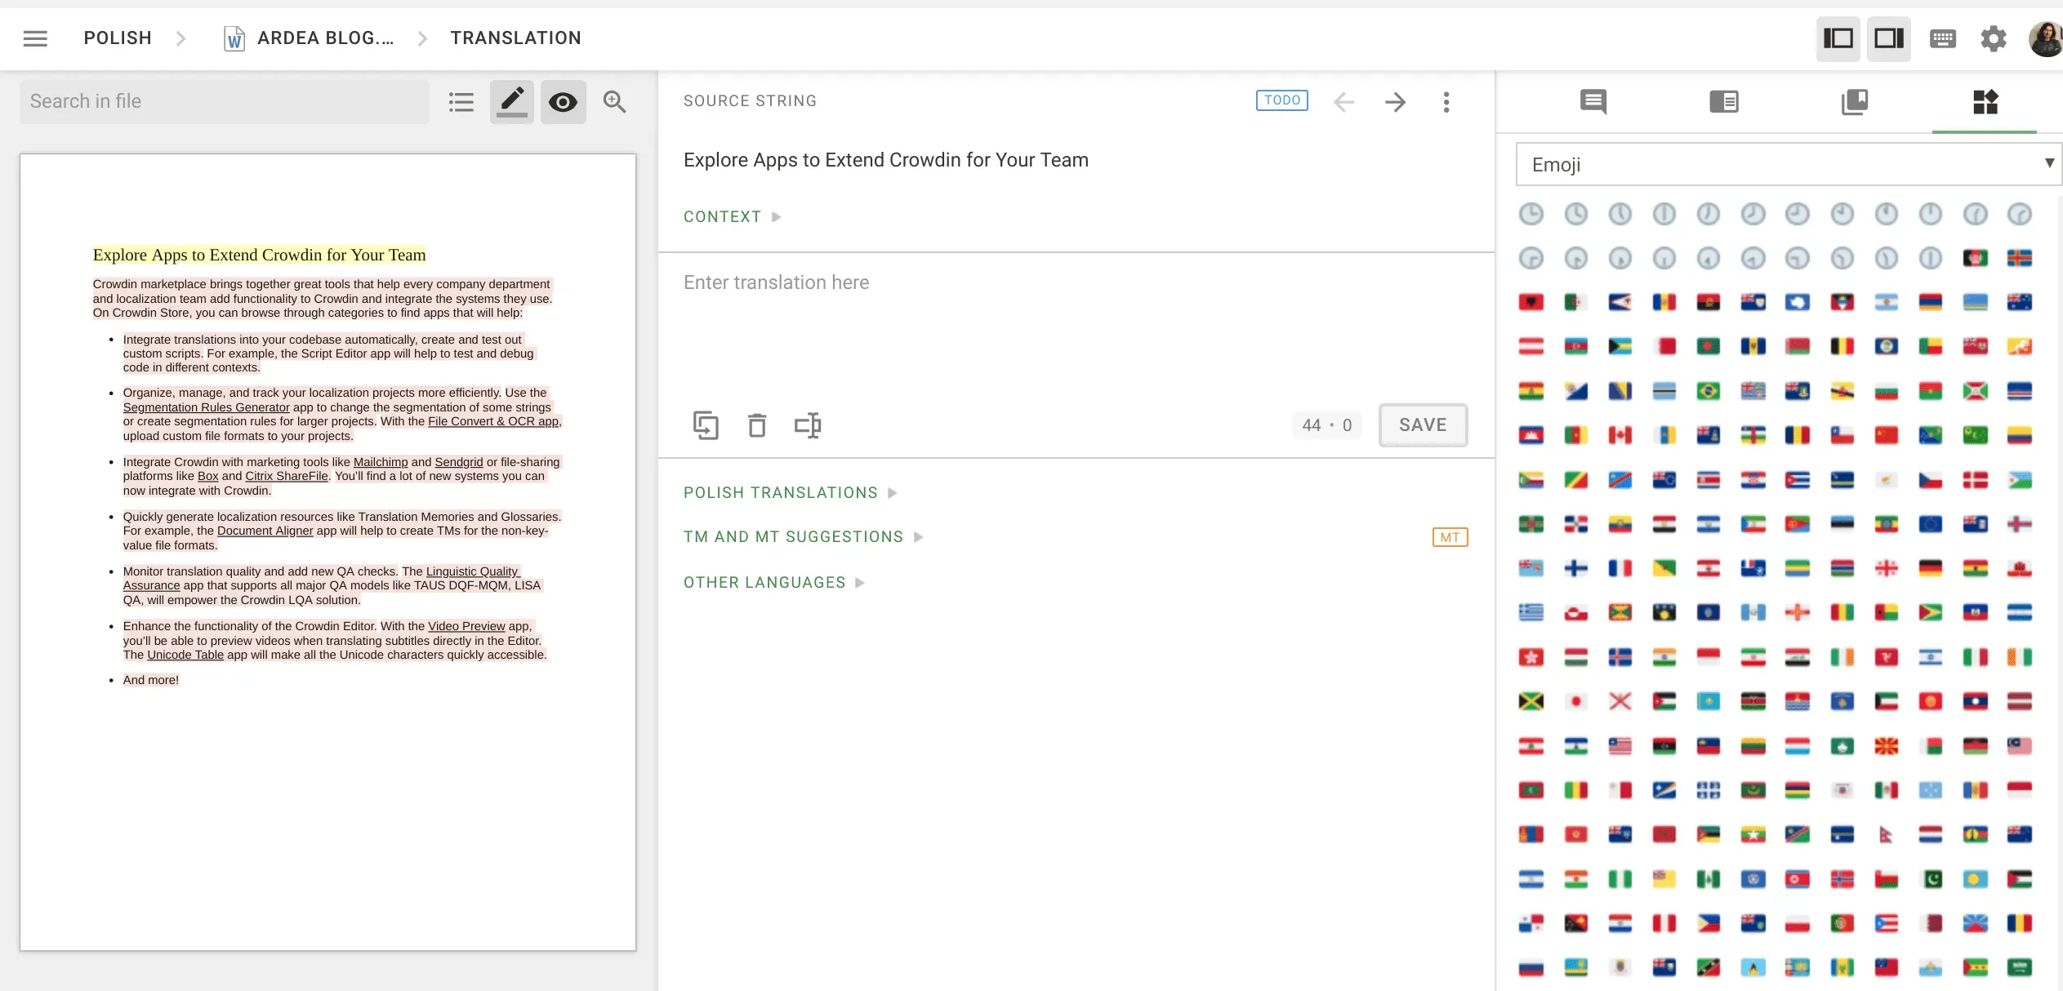Clear the translation with the trash icon
The width and height of the screenshot is (2063, 991).
click(756, 424)
